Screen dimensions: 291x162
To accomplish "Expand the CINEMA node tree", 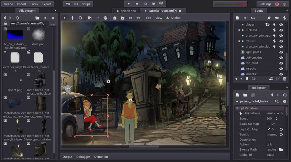I will point(239,30).
